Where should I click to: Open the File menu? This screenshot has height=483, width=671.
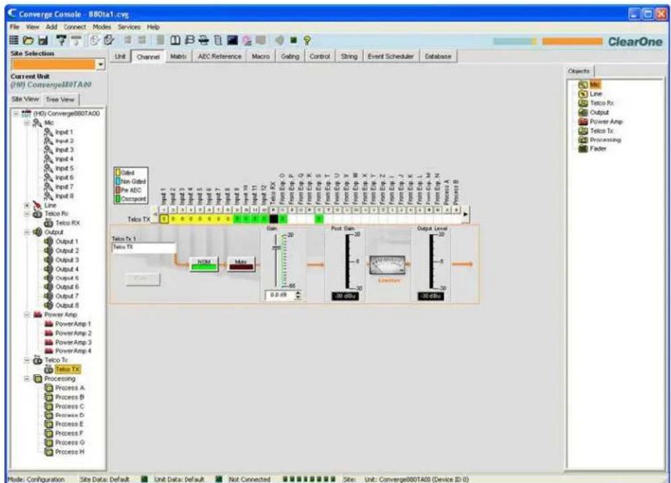coord(15,27)
